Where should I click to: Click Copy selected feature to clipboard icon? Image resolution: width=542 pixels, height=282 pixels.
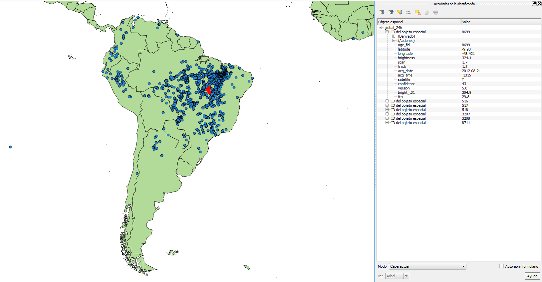click(x=427, y=12)
